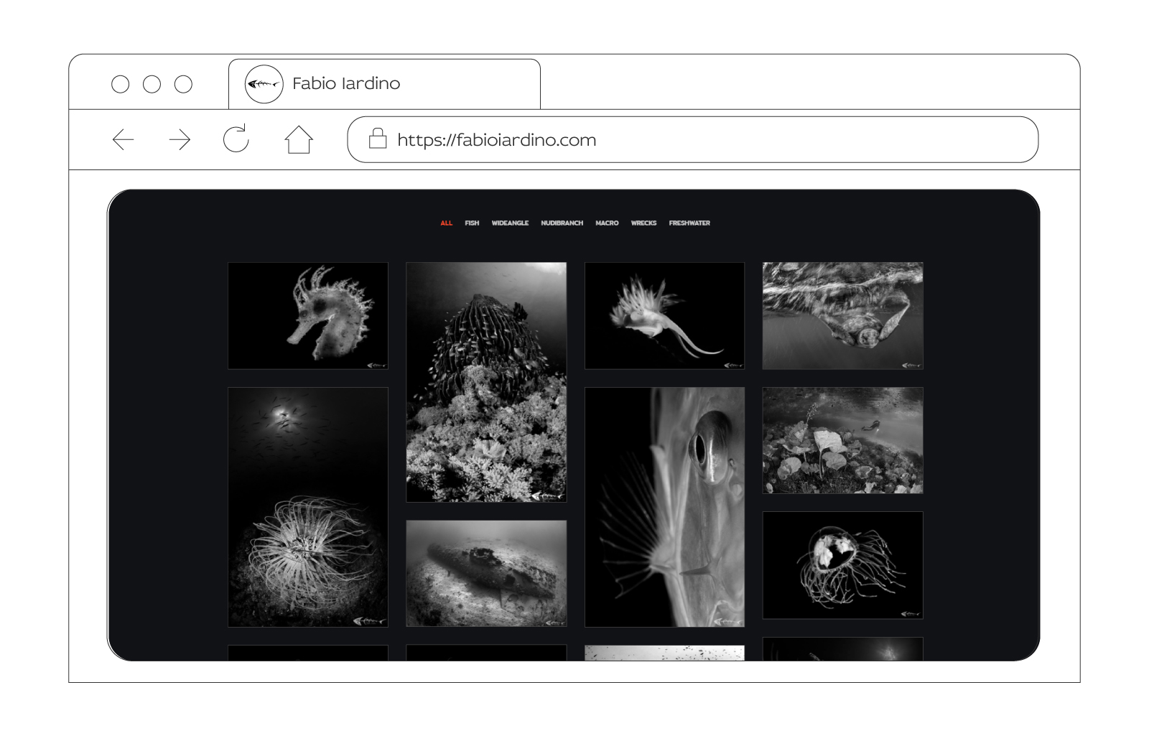Open the seahorse photo thumbnail
1149x736 pixels.
(308, 316)
